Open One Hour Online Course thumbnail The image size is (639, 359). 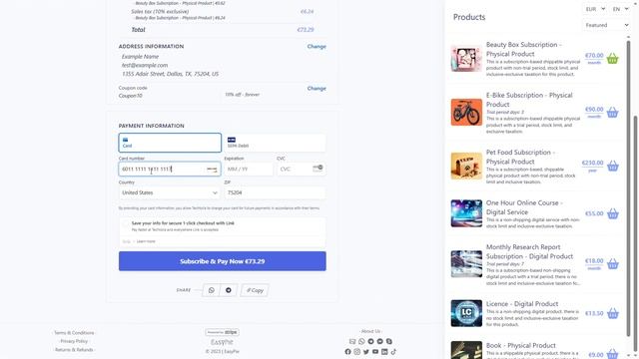coord(466,213)
